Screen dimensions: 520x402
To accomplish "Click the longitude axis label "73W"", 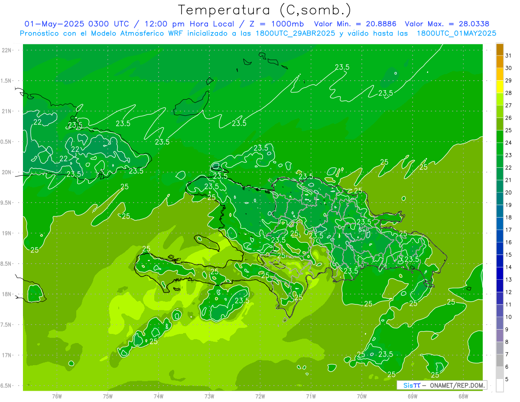I will (x=209, y=396).
